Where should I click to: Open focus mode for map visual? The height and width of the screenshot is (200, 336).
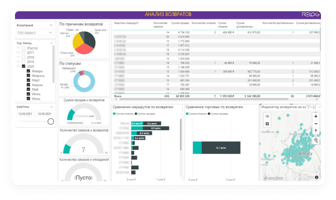click(314, 107)
